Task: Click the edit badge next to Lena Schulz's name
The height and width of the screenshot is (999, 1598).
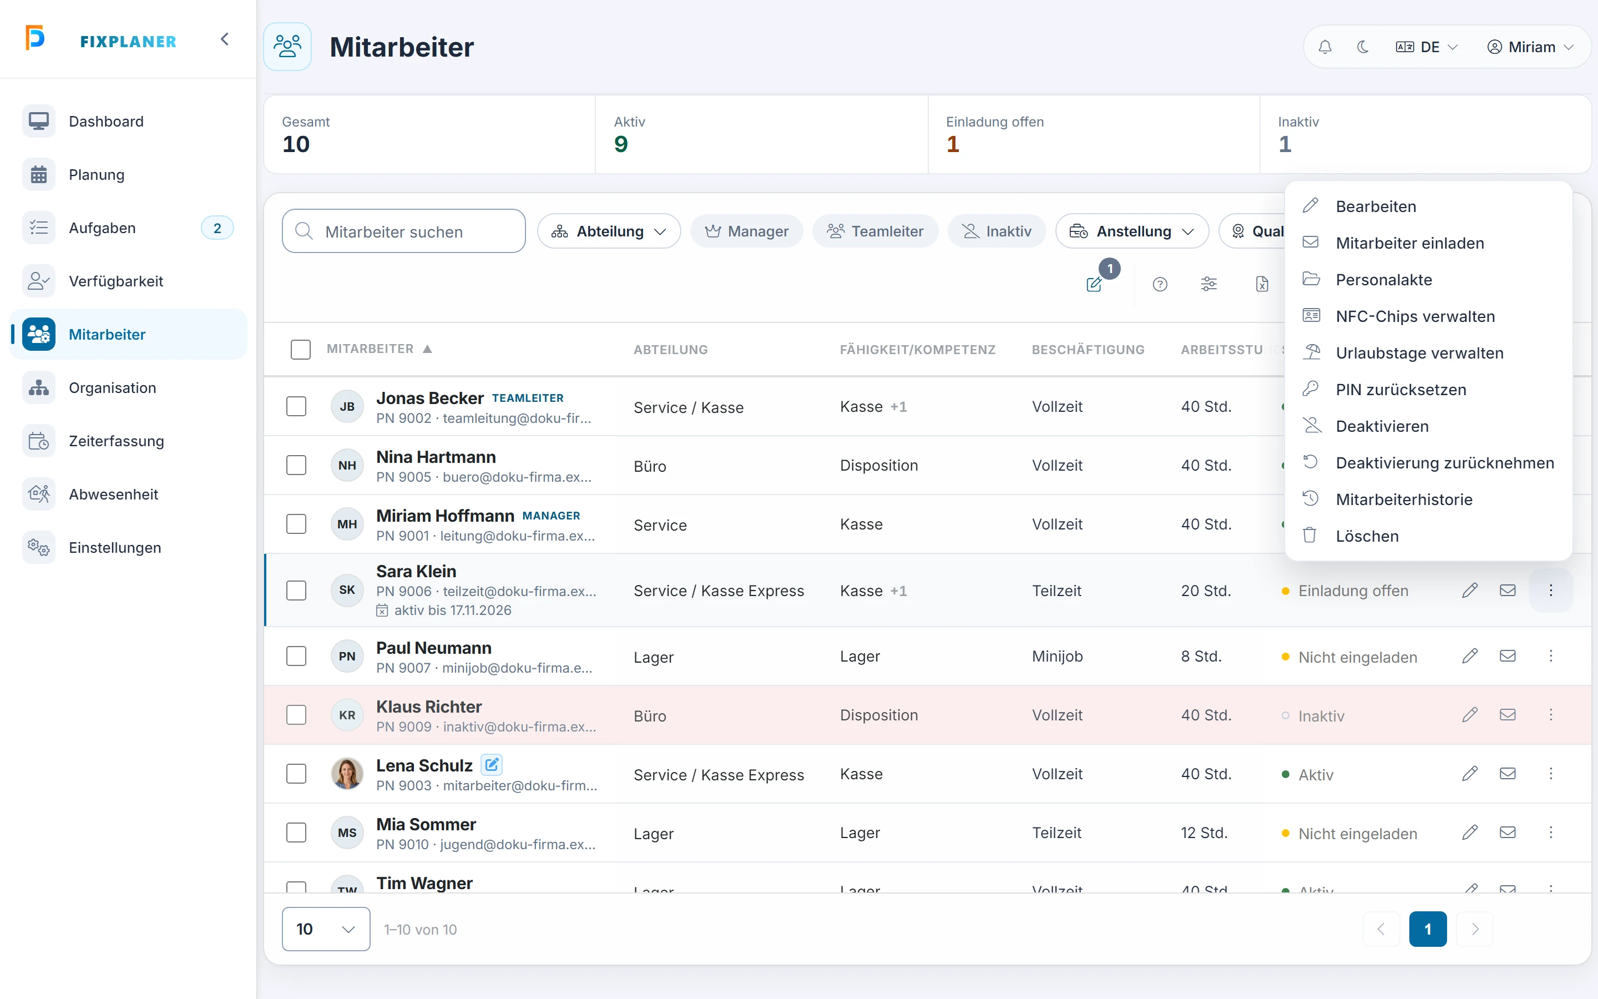Action: (492, 764)
